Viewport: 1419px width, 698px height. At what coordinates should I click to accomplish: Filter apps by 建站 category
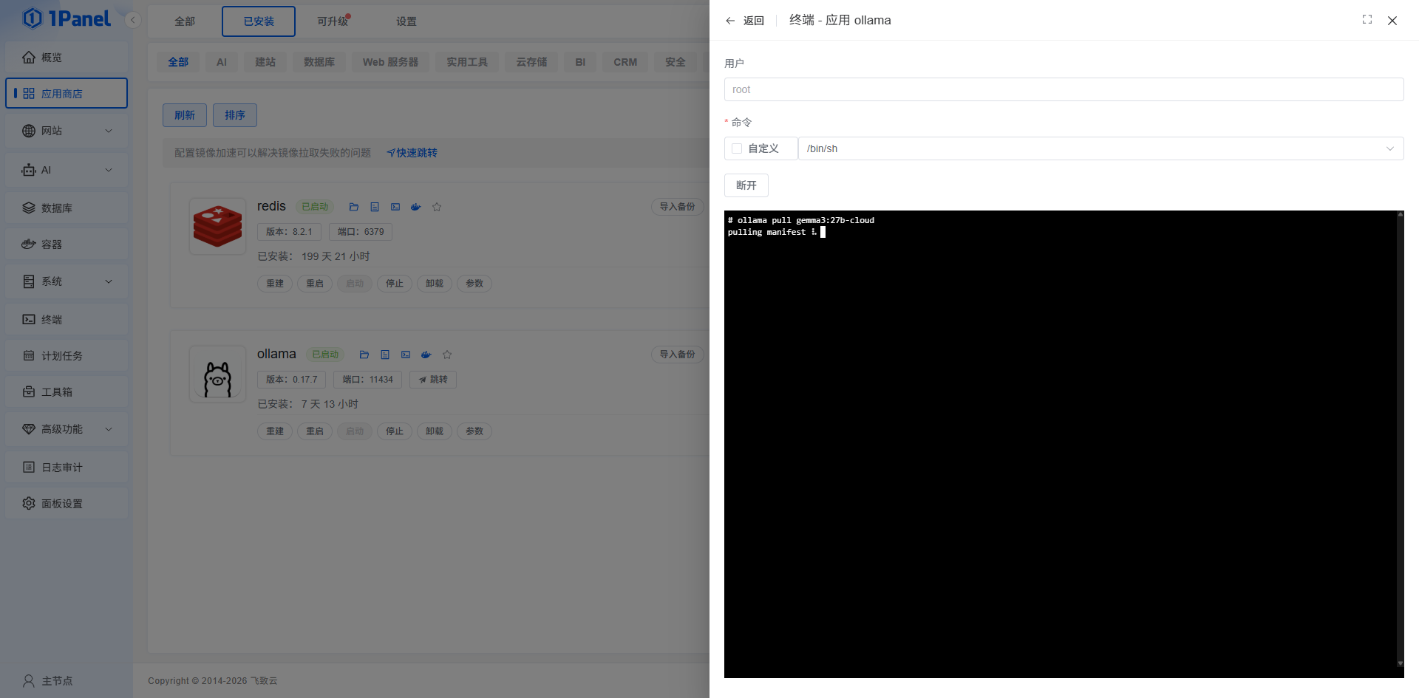click(265, 62)
